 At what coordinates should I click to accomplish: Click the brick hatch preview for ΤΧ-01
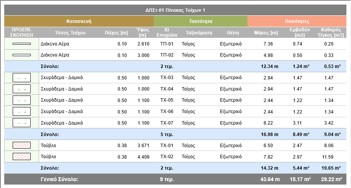tap(21, 146)
